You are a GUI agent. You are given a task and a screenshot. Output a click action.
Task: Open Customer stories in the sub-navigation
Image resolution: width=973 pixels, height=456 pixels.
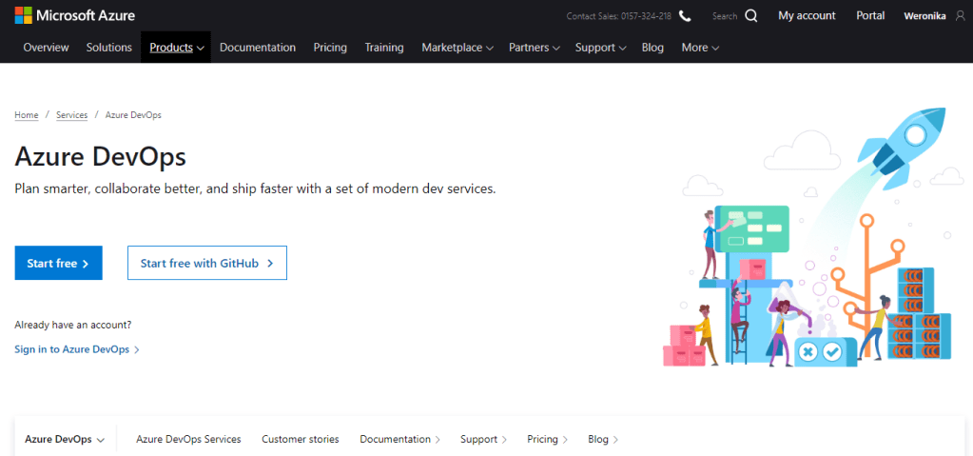pos(300,440)
